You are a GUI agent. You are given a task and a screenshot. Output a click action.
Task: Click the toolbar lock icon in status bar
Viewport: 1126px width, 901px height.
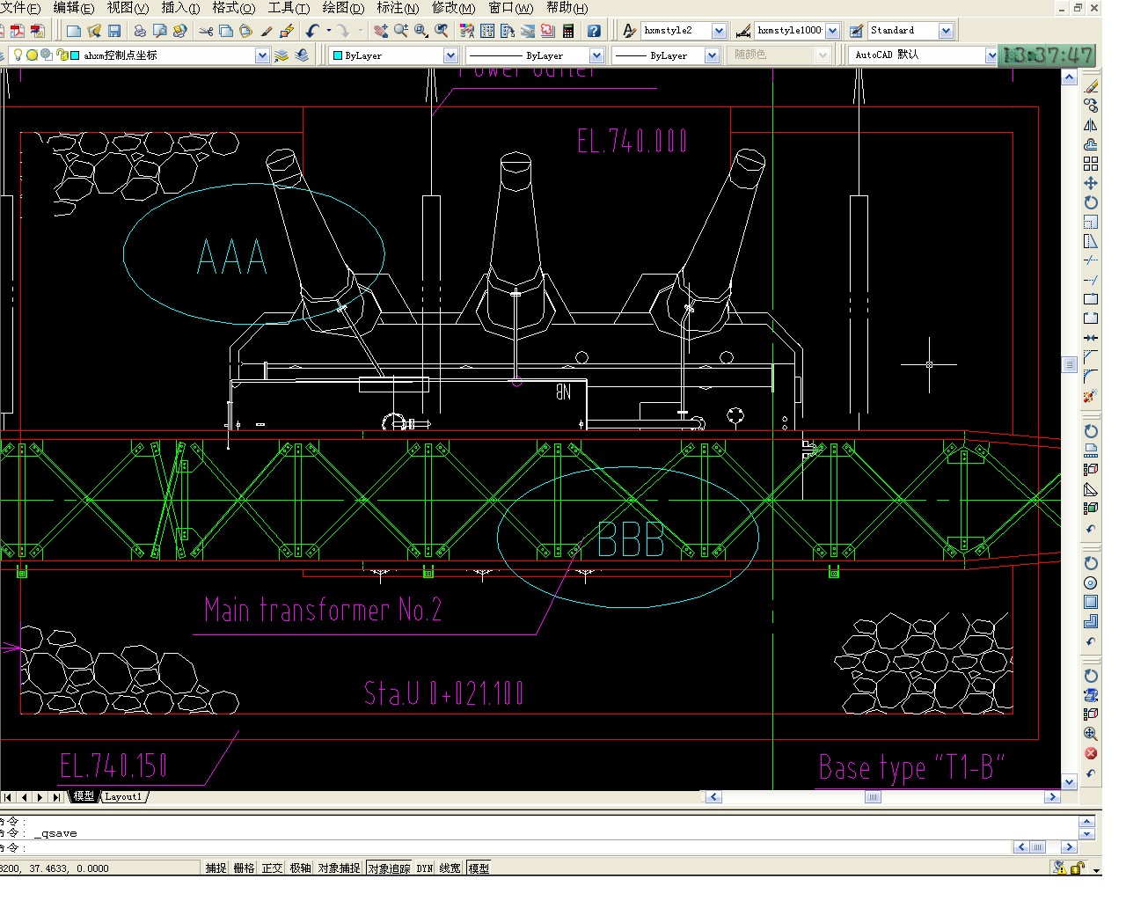(1078, 868)
